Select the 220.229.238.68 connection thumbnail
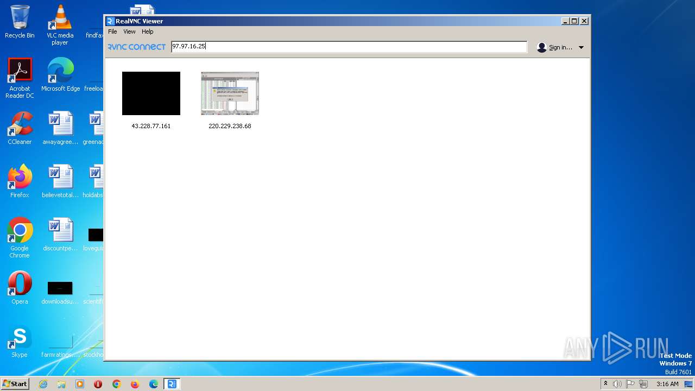The width and height of the screenshot is (695, 391). click(230, 93)
